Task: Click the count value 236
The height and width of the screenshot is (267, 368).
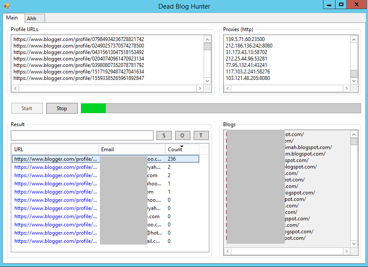Action: [172, 159]
